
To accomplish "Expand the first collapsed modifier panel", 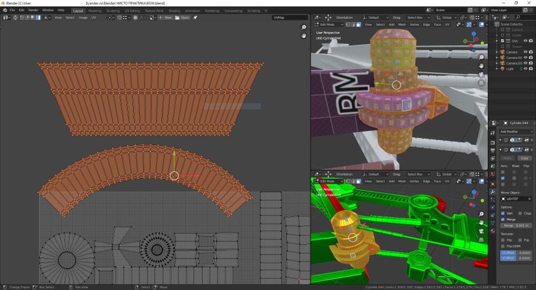I will click(501, 140).
